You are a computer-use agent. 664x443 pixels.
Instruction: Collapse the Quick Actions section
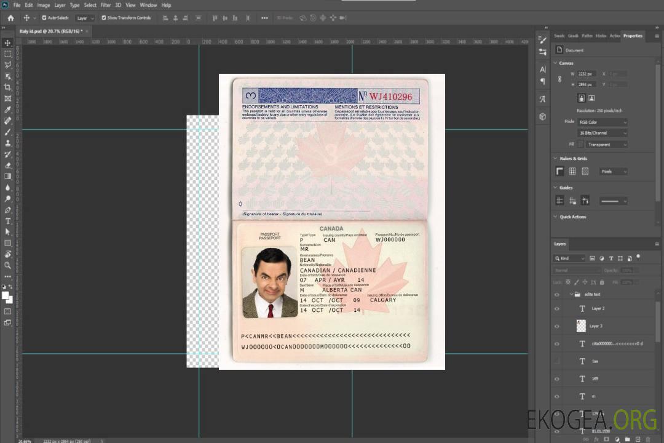[556, 217]
